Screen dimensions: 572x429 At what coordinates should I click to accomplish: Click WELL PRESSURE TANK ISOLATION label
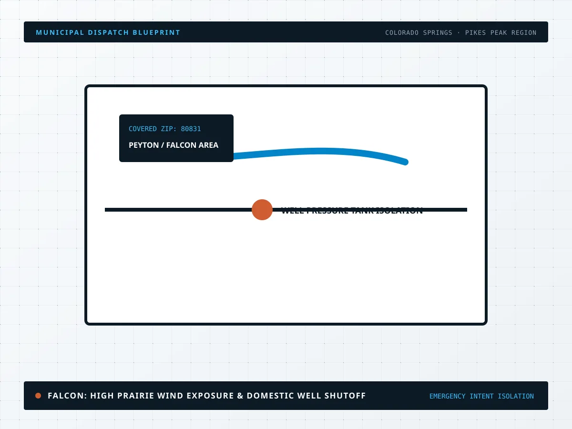[x=352, y=211]
